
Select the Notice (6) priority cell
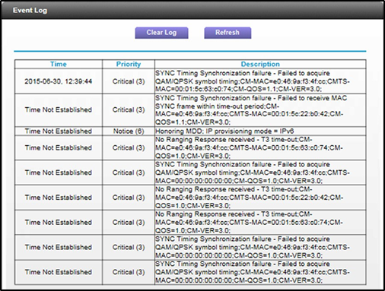129,131
